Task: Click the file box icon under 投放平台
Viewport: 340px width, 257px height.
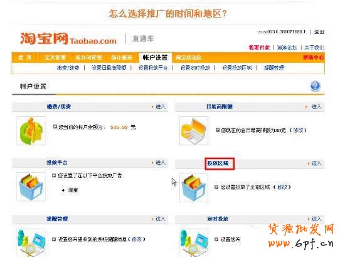Action: pos(31,187)
